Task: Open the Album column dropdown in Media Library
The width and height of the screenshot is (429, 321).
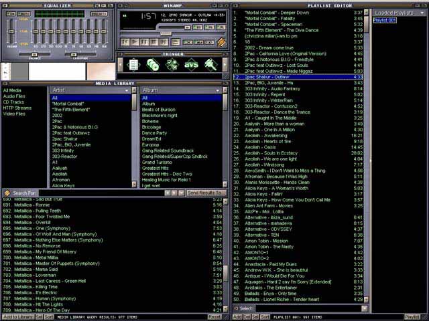Action: tap(218, 90)
